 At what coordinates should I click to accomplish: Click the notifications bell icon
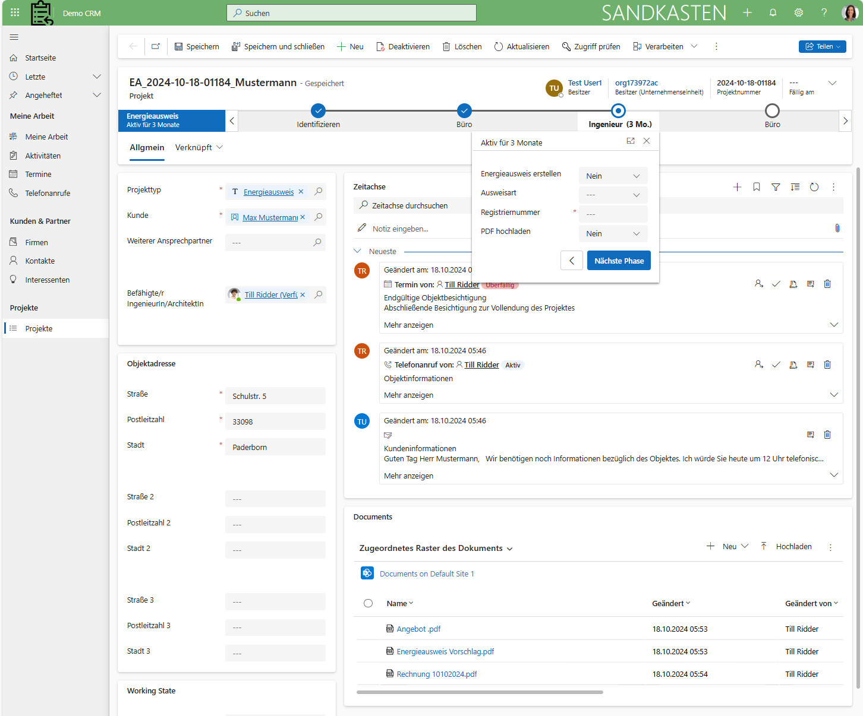click(773, 12)
